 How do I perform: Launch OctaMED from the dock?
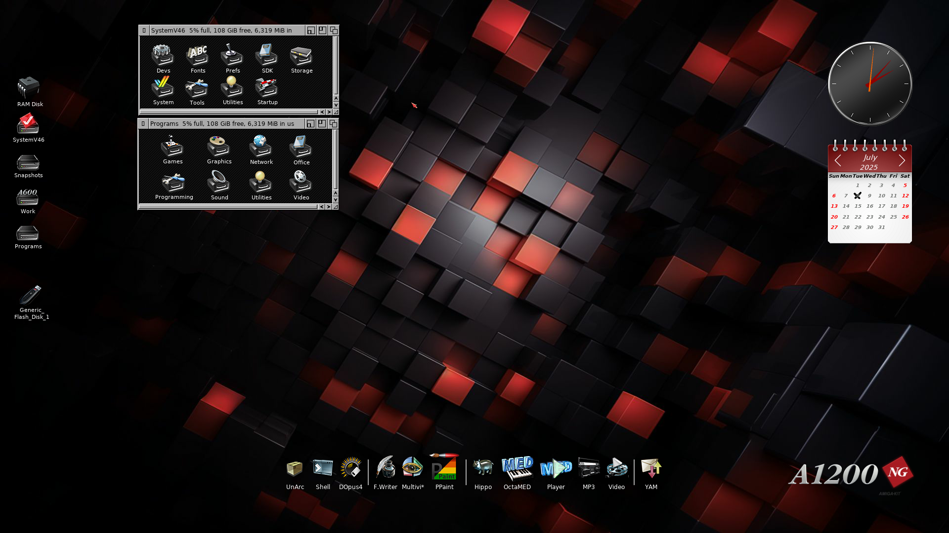pyautogui.click(x=517, y=469)
